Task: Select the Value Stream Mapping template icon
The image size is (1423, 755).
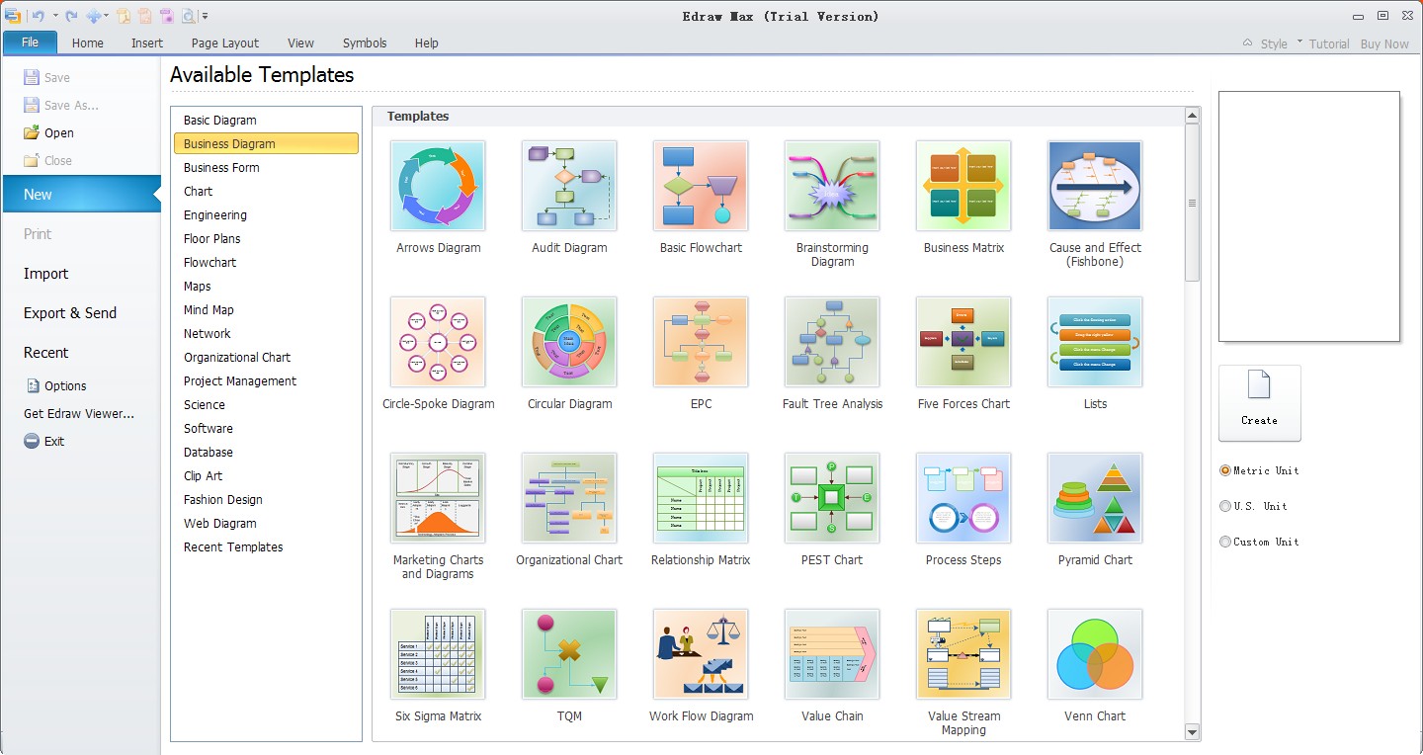Action: 963,654
